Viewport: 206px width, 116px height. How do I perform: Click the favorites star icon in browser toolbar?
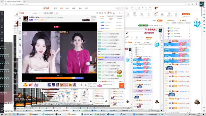[x=193, y=4]
